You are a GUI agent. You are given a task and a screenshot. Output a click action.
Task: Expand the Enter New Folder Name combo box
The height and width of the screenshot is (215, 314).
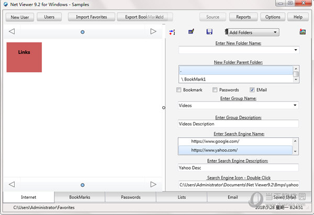pos(296,50)
